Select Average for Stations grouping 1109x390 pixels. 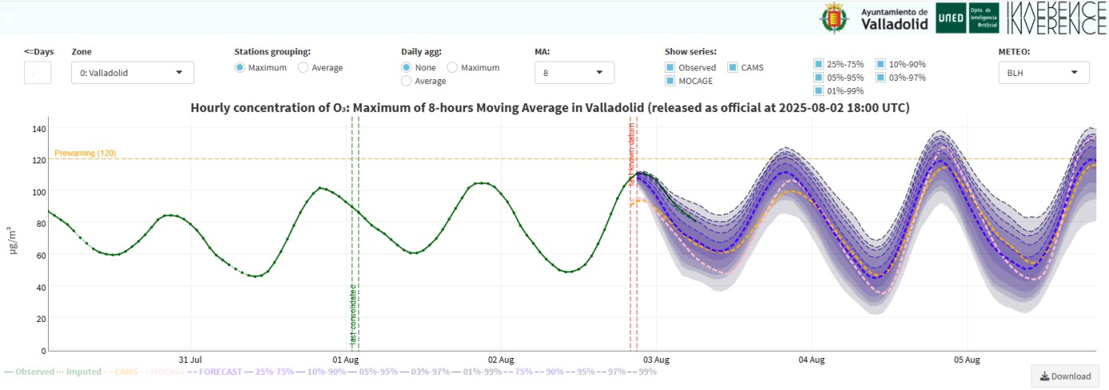click(x=303, y=68)
